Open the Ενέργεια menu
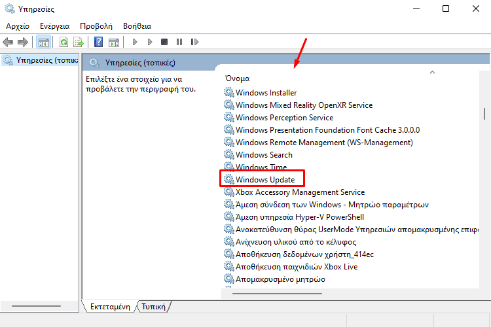Image resolution: width=491 pixels, height=327 pixels. click(55, 26)
